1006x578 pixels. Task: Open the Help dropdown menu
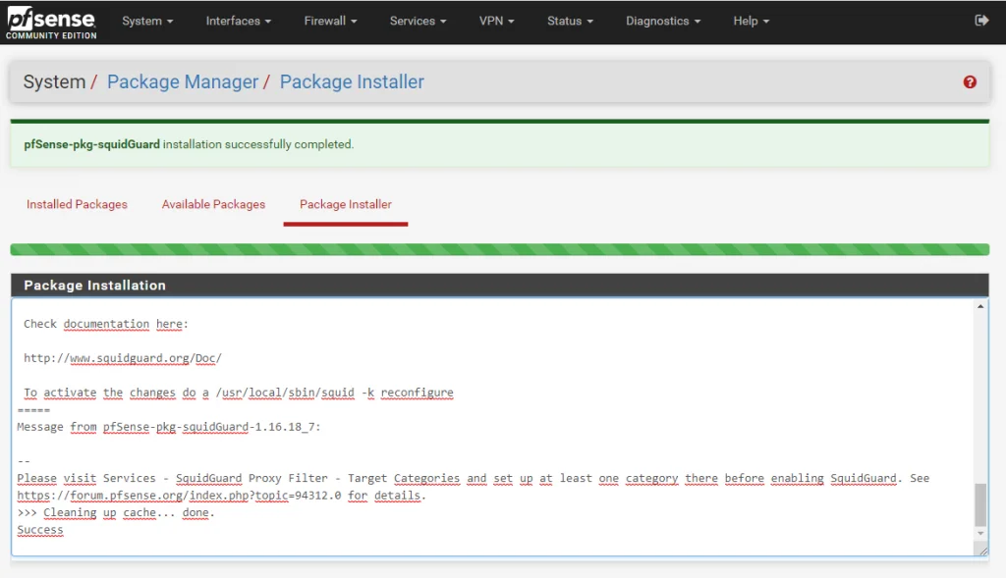(751, 22)
